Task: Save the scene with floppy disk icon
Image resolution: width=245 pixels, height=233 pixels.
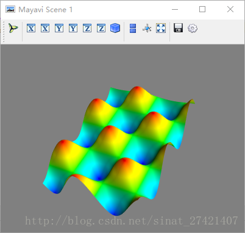Action: pyautogui.click(x=179, y=28)
